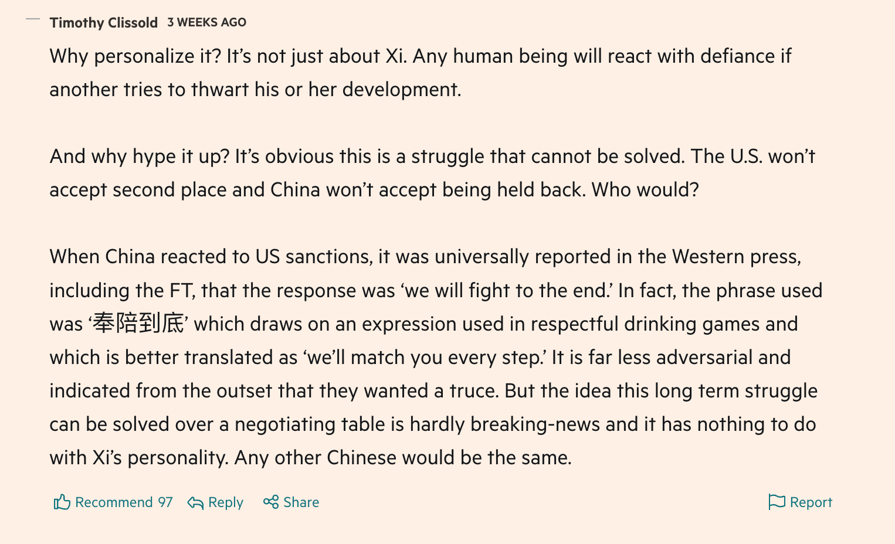Click the "3 WEEKS AGO" timestamp
Viewport: 895px width, 544px height.
(206, 22)
